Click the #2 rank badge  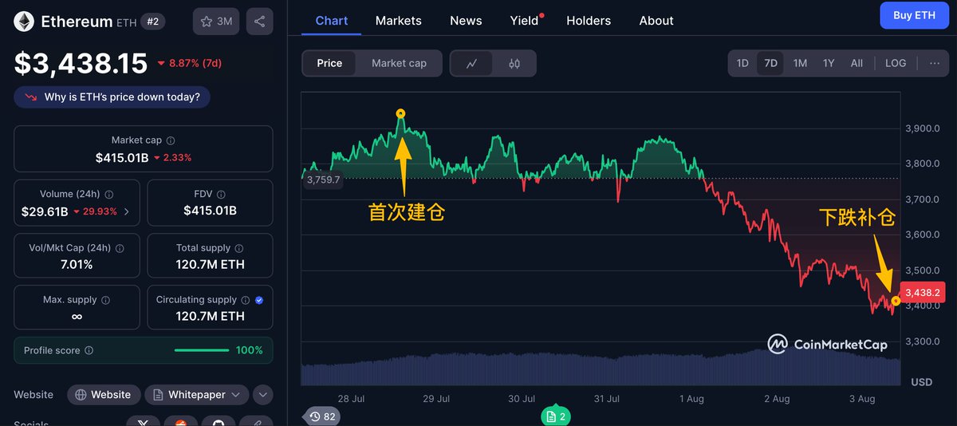tap(152, 22)
